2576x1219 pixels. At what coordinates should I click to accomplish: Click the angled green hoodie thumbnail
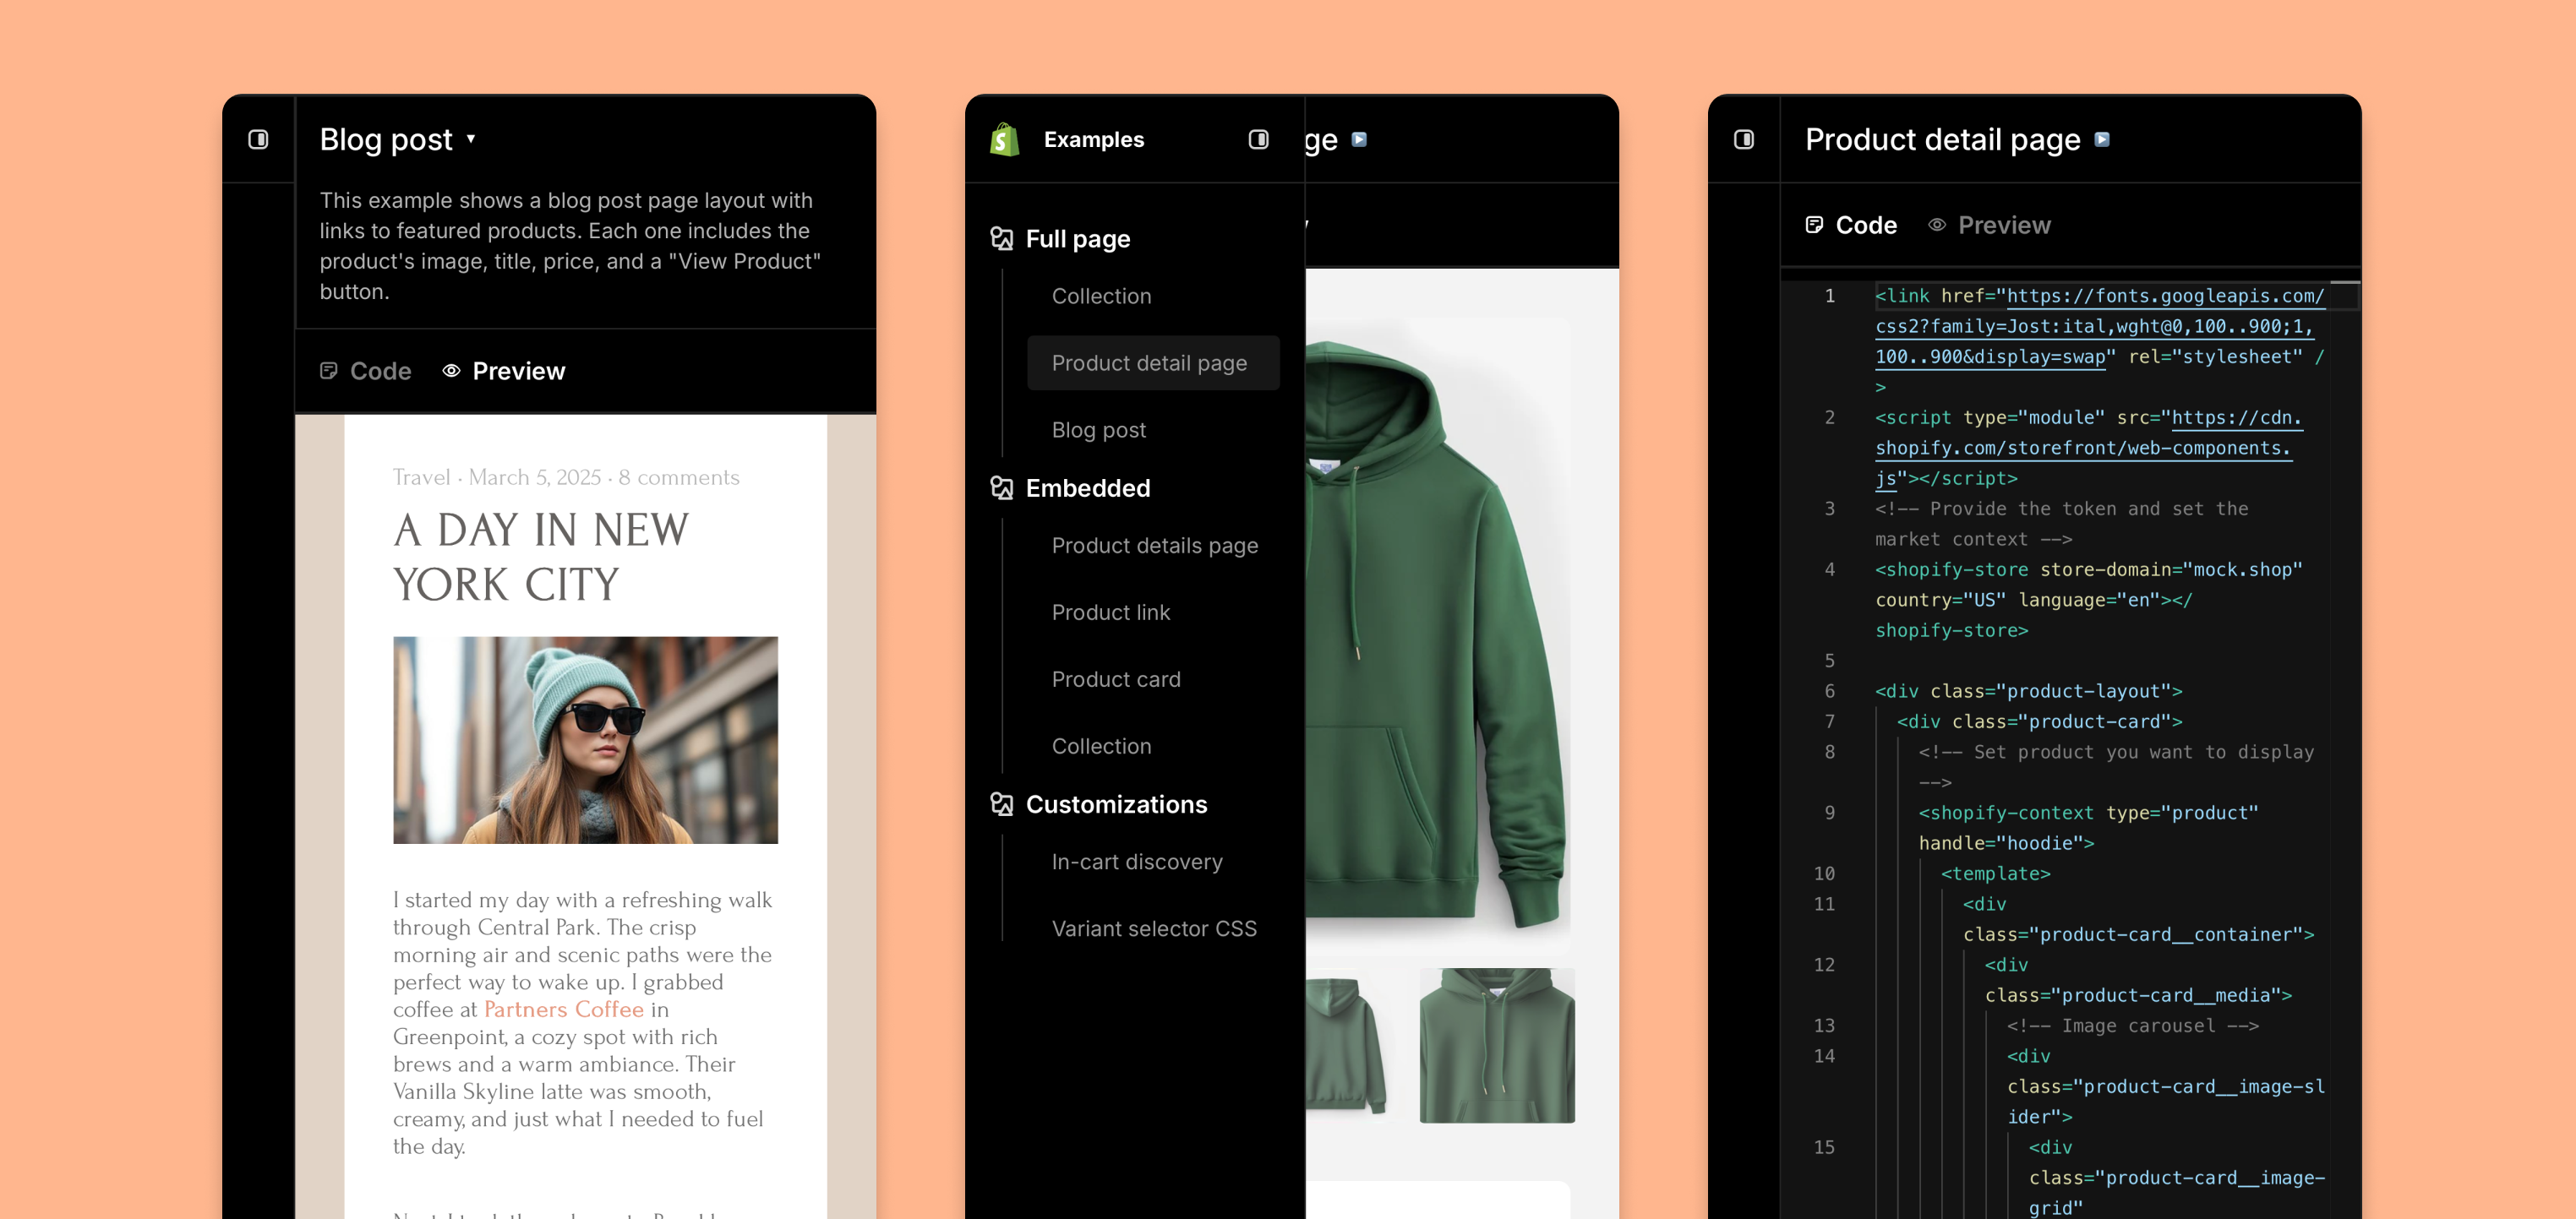(1346, 1045)
